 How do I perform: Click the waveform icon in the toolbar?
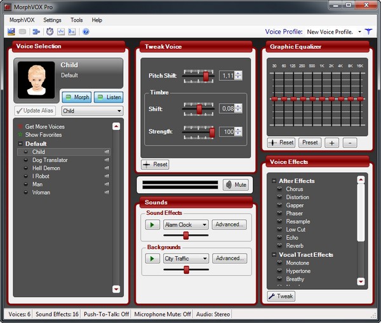(61, 31)
